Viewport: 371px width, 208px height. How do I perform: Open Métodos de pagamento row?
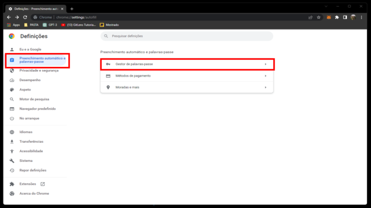pyautogui.click(x=187, y=75)
